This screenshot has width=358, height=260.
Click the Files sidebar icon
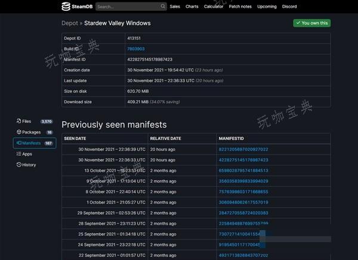[18, 121]
